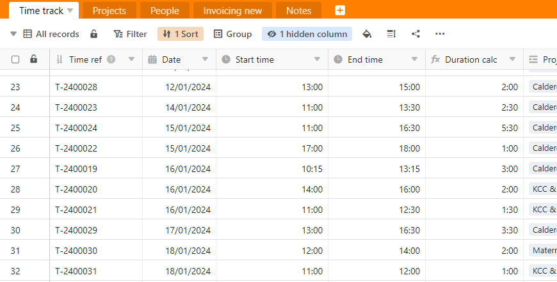Image resolution: width=557 pixels, height=282 pixels.
Task: Click the 18:00 end time cell
Action: 377,148
